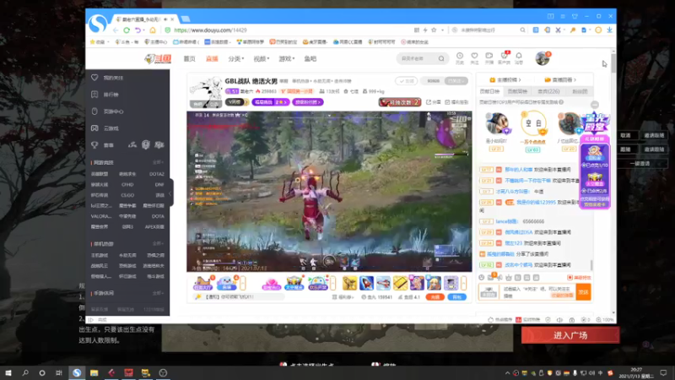
Task: Open the user avatar profile in Douyu header
Action: tap(543, 58)
